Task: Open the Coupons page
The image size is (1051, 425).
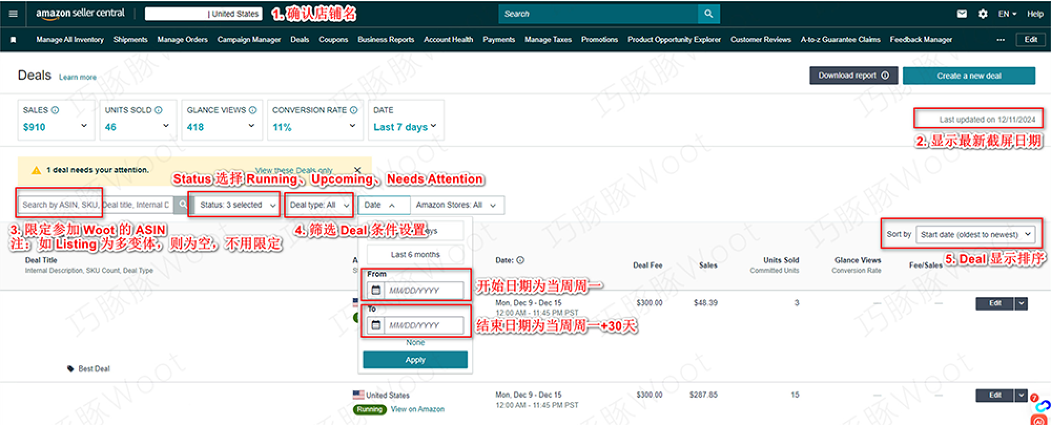Action: pyautogui.click(x=333, y=39)
